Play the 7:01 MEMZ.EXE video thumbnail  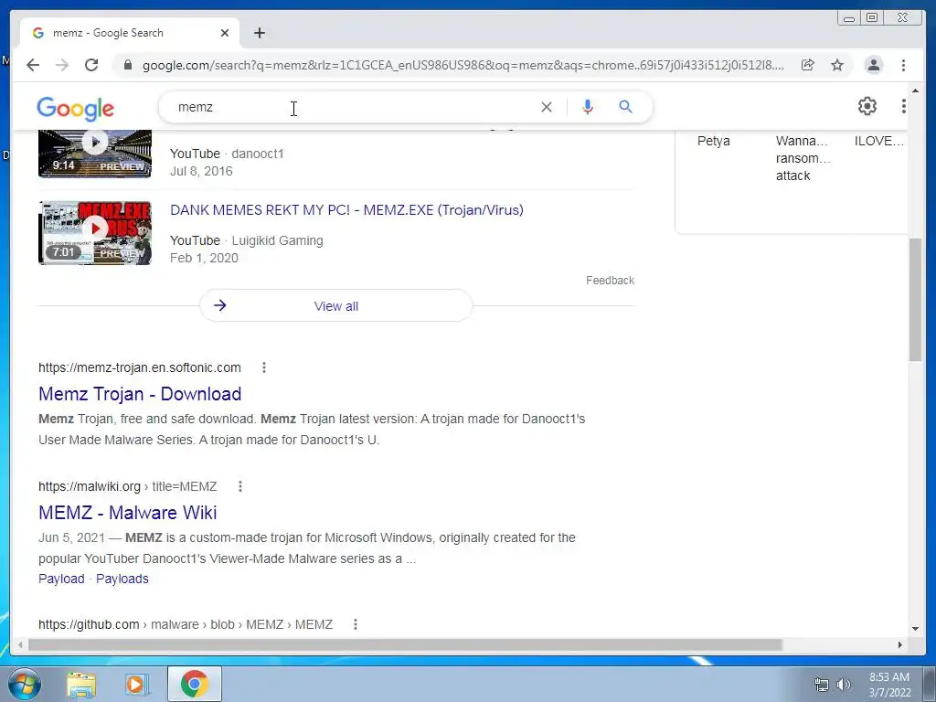tap(95, 233)
